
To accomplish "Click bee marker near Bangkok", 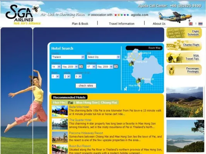I will pyautogui.click(x=139, y=80).
